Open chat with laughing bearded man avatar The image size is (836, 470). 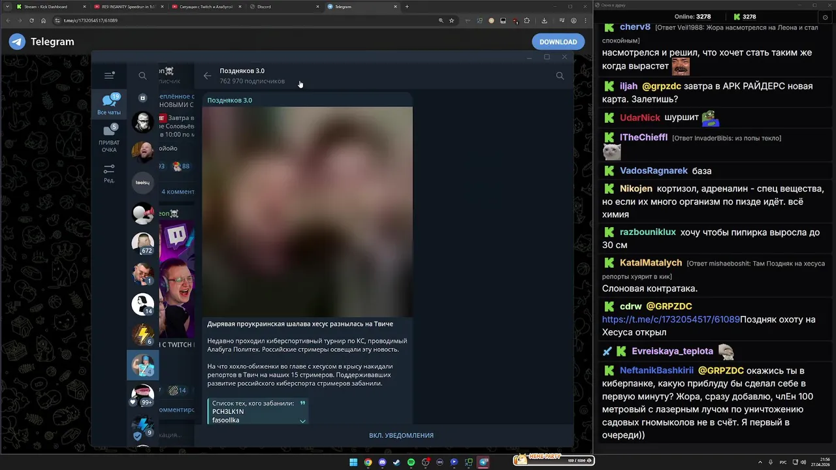coord(143,152)
